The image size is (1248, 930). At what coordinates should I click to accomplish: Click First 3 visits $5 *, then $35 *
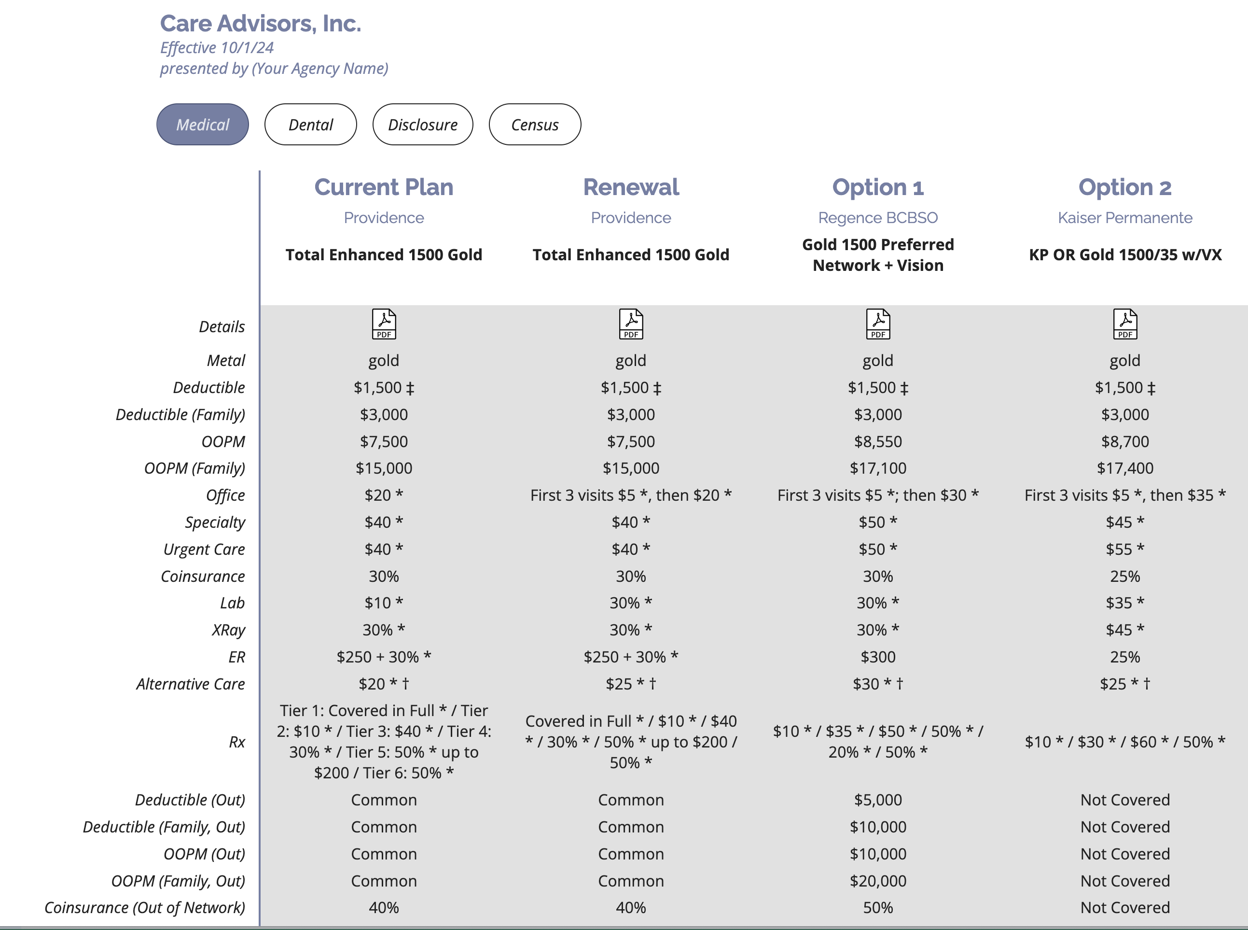pyautogui.click(x=1125, y=495)
